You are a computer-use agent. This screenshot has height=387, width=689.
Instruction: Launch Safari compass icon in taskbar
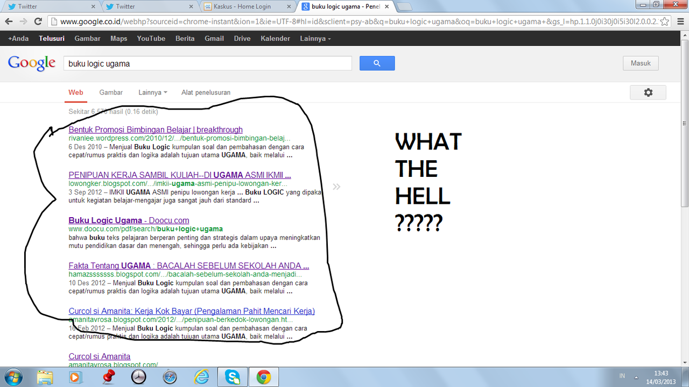(x=170, y=377)
